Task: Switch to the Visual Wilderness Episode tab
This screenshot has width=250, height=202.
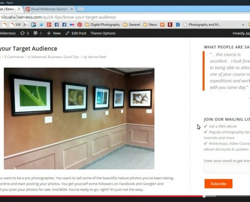Action: 49,9
